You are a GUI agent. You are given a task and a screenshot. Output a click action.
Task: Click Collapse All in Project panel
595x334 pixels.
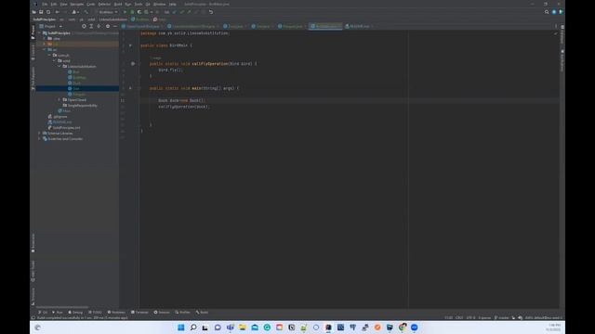click(99, 27)
